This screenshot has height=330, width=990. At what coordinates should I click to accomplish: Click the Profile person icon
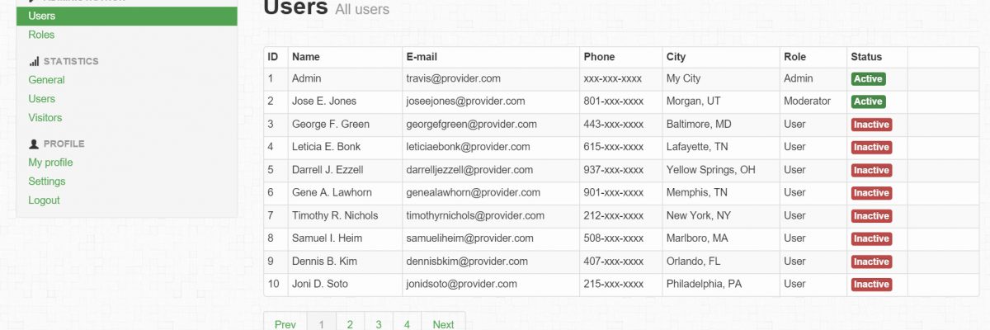coord(34,144)
